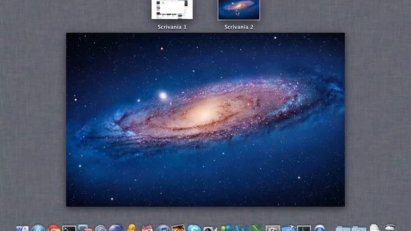Launch Skype from the Dock

[194, 228]
